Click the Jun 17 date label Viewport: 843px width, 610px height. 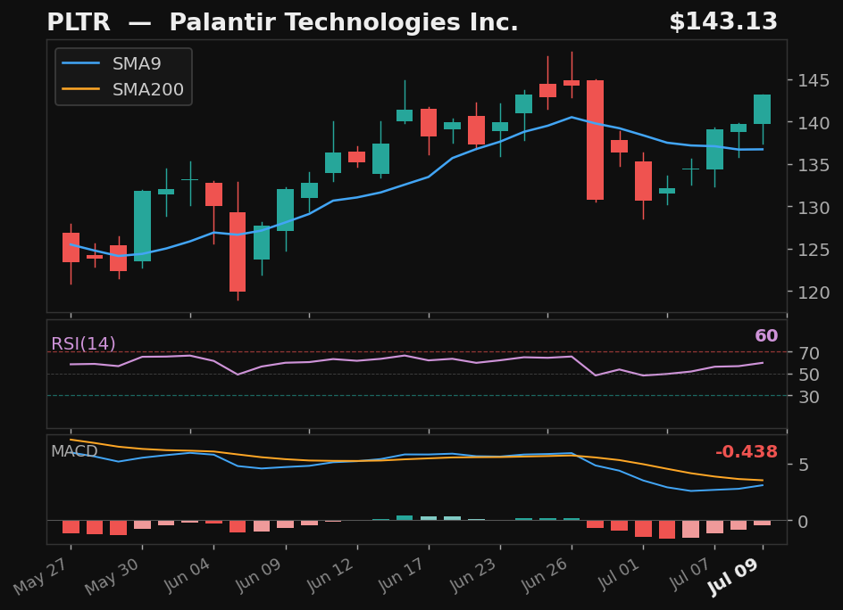[x=404, y=574]
